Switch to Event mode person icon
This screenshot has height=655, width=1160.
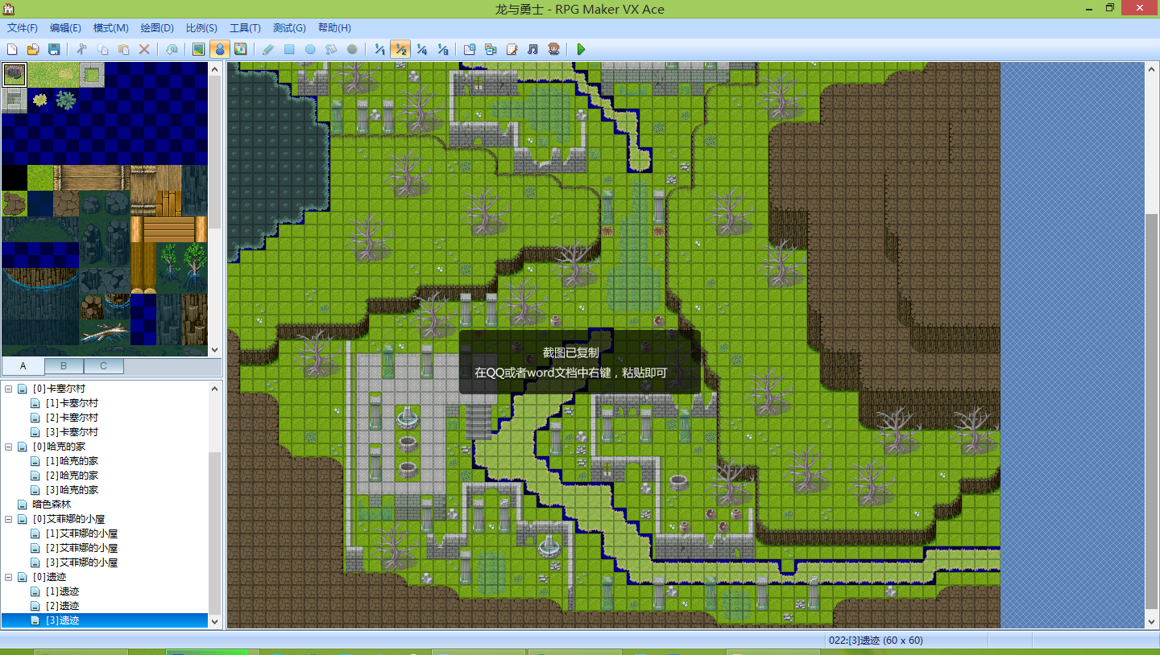219,49
